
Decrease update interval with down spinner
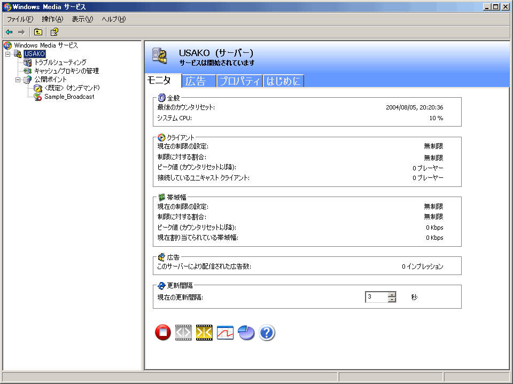coord(392,300)
